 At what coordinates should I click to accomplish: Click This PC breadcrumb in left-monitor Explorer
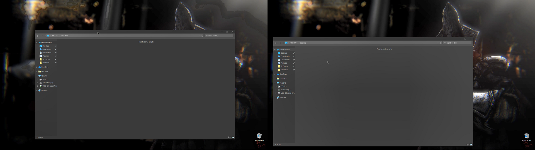point(55,36)
